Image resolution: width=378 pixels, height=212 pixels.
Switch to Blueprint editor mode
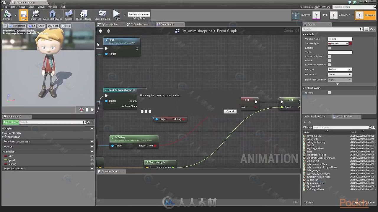365,15
